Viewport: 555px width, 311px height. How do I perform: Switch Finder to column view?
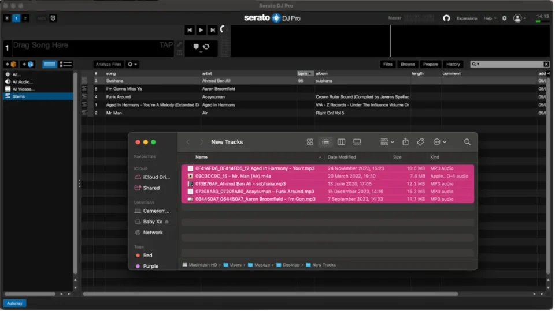tap(342, 143)
